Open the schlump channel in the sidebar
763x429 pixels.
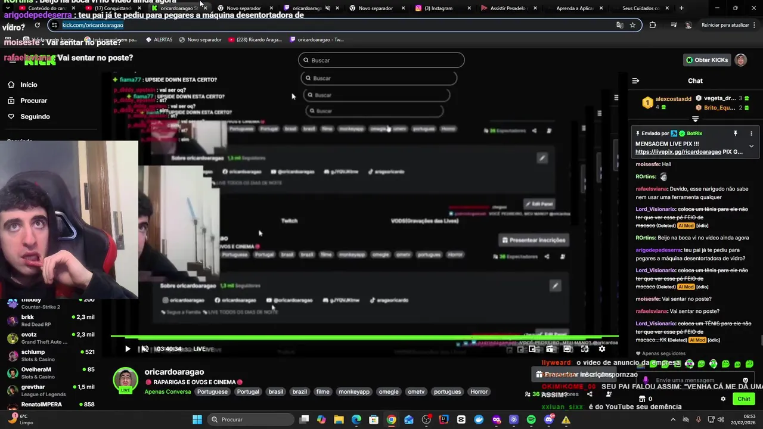tap(51, 355)
